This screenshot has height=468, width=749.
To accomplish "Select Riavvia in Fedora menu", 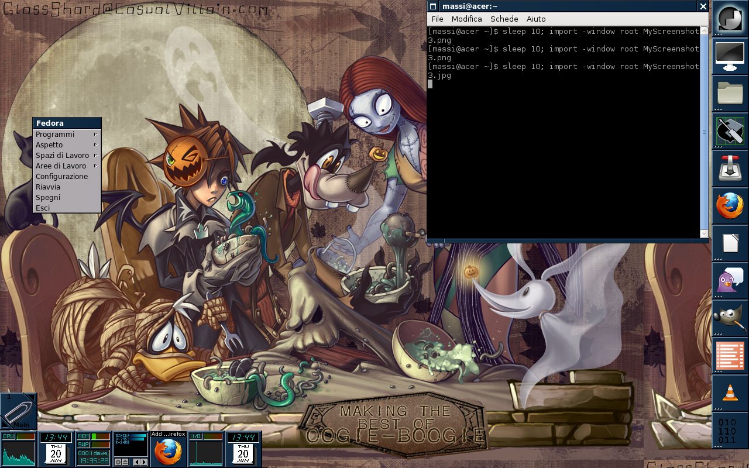I will point(67,187).
